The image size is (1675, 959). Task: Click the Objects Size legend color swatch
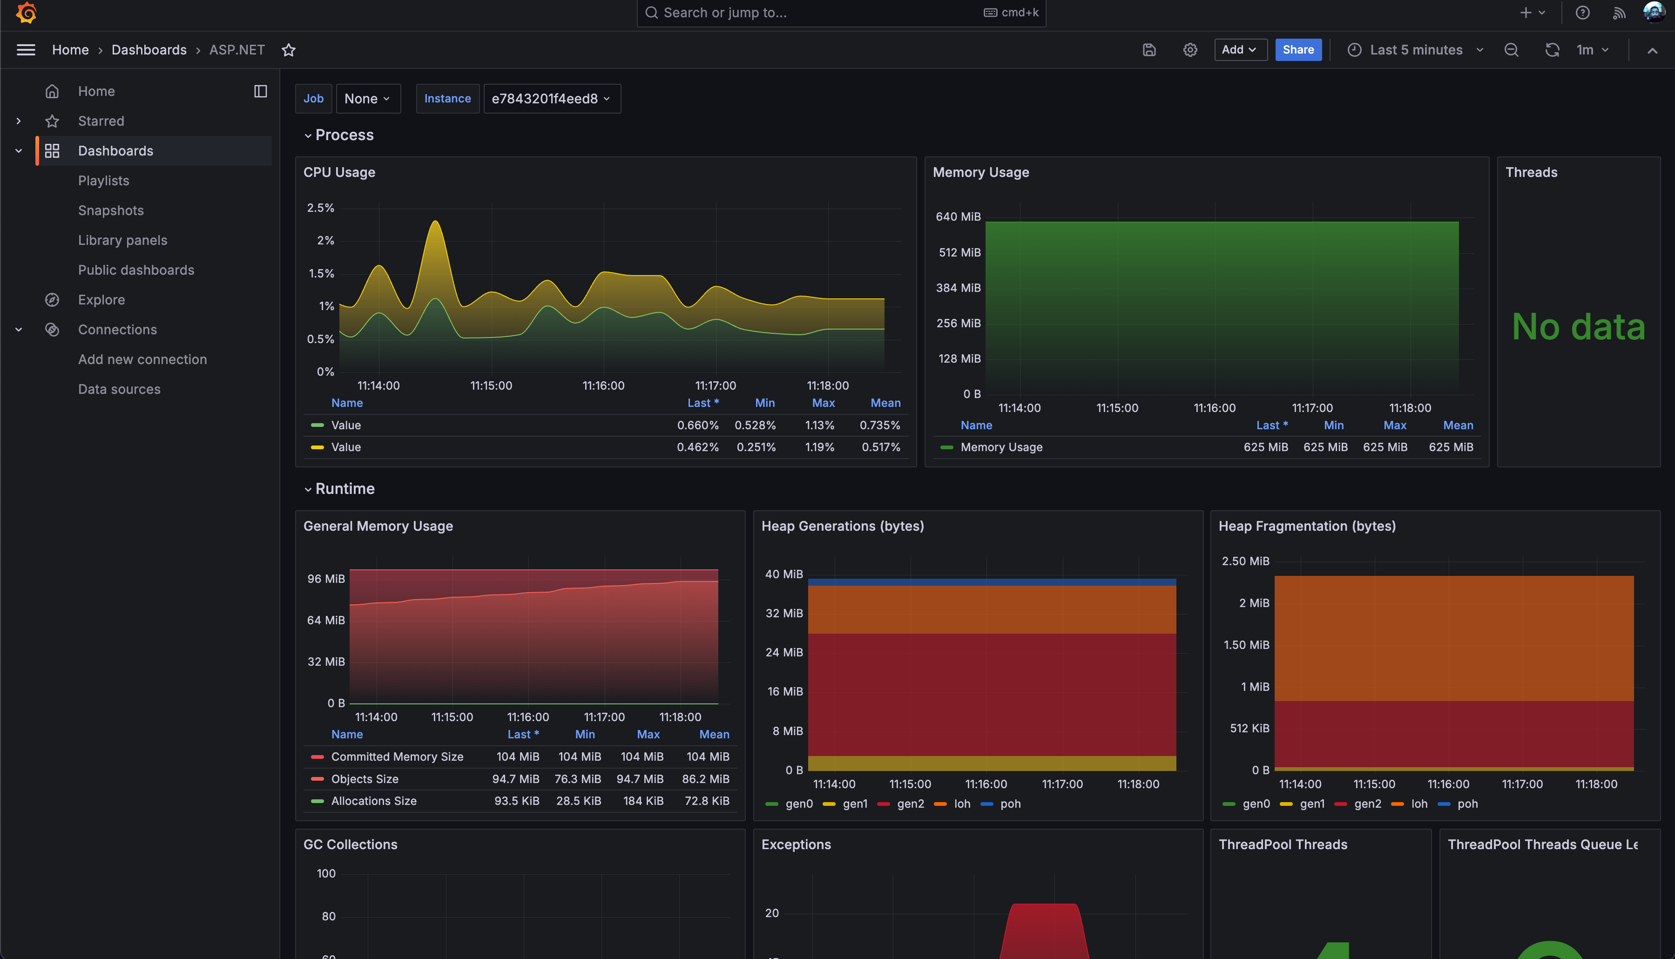point(317,778)
